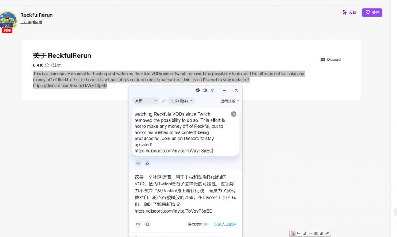Swap source and target languages with the arrows icon
The image size is (397, 237).
click(x=163, y=101)
